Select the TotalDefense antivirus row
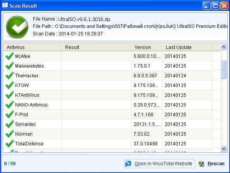This screenshot has width=230, height=173. (x=112, y=143)
